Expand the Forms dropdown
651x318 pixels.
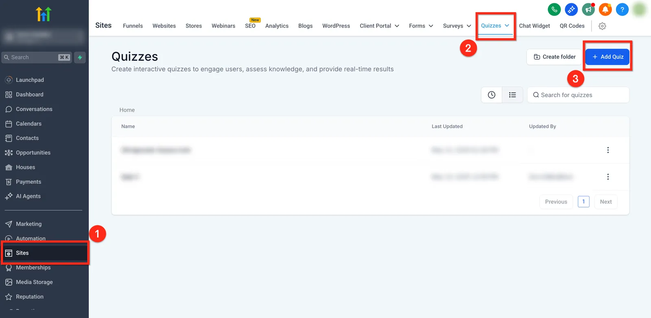point(421,26)
